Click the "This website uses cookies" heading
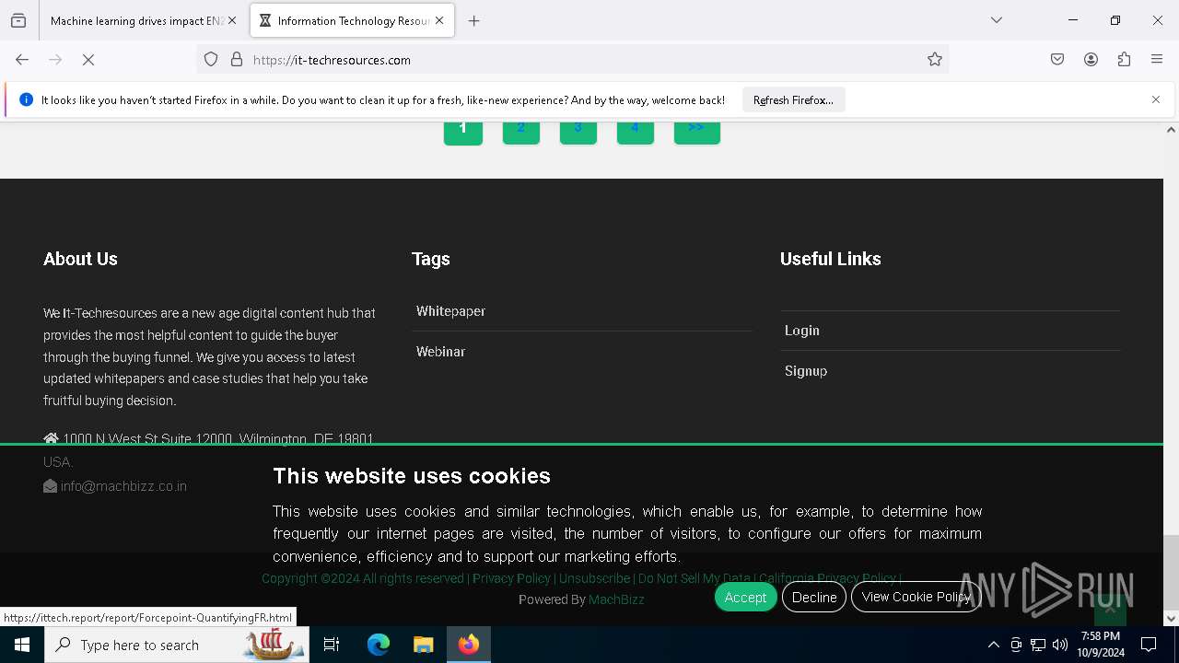 click(412, 476)
